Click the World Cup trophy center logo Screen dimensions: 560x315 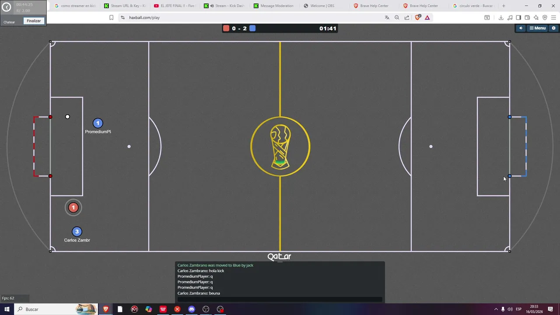point(280,146)
